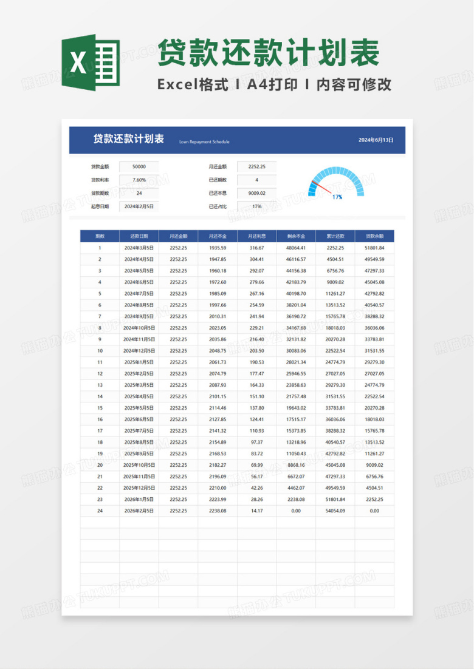This screenshot has width=474, height=669.
Task: Click the 贷款金额 label
Action: pos(100,167)
